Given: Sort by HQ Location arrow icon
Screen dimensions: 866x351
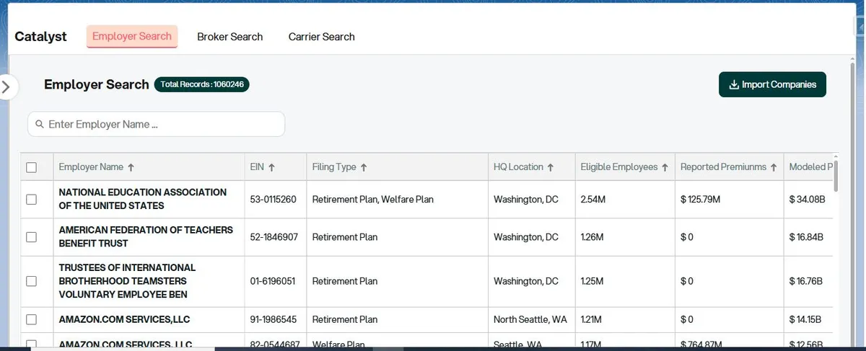Looking at the screenshot, I should pos(551,167).
